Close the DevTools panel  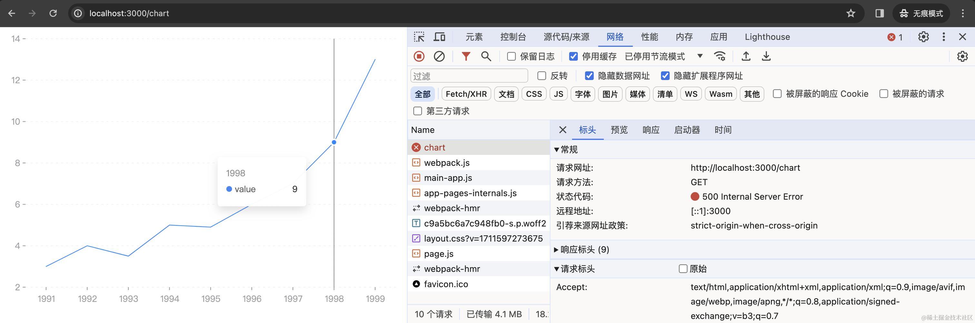coord(962,37)
